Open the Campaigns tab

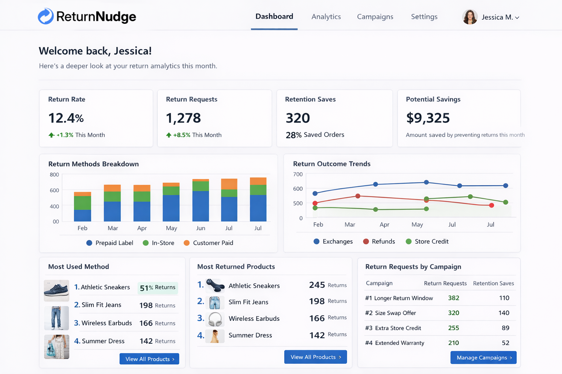375,17
